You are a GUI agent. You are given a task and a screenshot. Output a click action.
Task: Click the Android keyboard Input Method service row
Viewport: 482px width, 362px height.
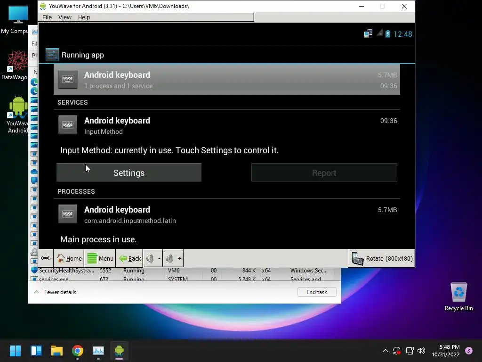point(227,125)
